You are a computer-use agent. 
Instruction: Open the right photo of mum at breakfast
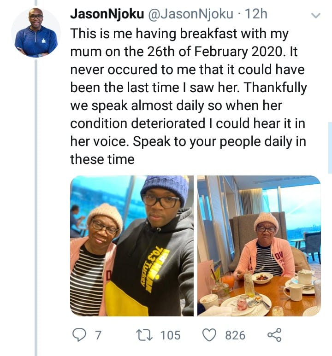[259, 245]
